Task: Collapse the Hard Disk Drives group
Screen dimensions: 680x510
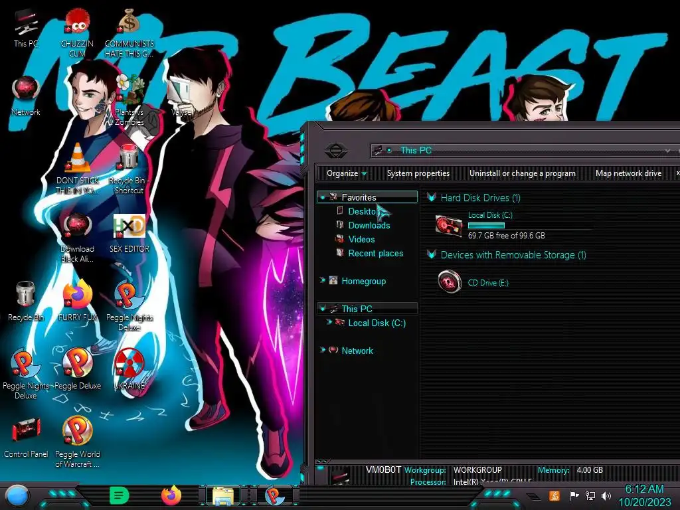Action: [432, 198]
